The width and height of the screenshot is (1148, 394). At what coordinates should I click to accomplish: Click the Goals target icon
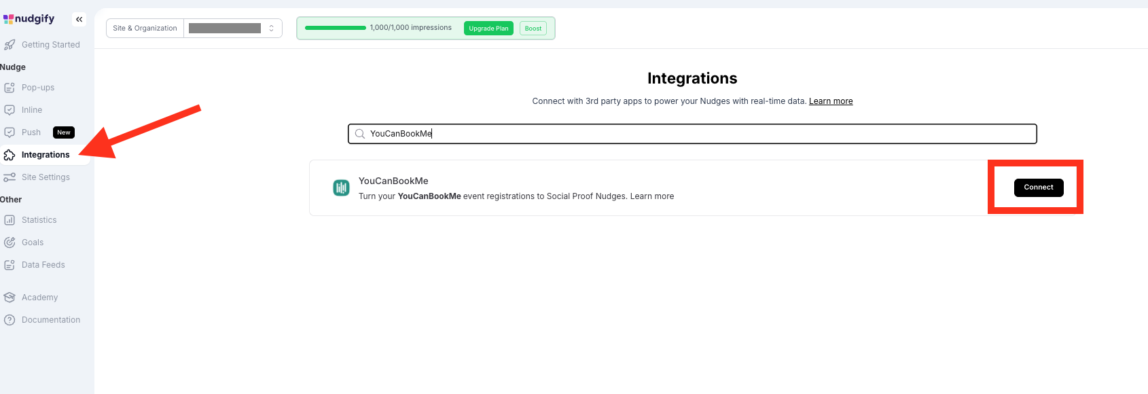click(x=10, y=243)
